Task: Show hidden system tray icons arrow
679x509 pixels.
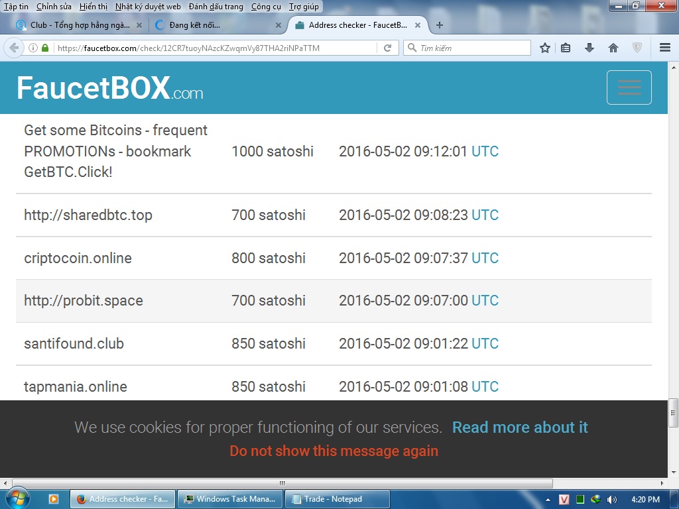Action: (548, 500)
